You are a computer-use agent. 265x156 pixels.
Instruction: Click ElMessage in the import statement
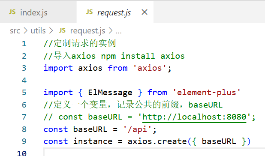[110, 93]
